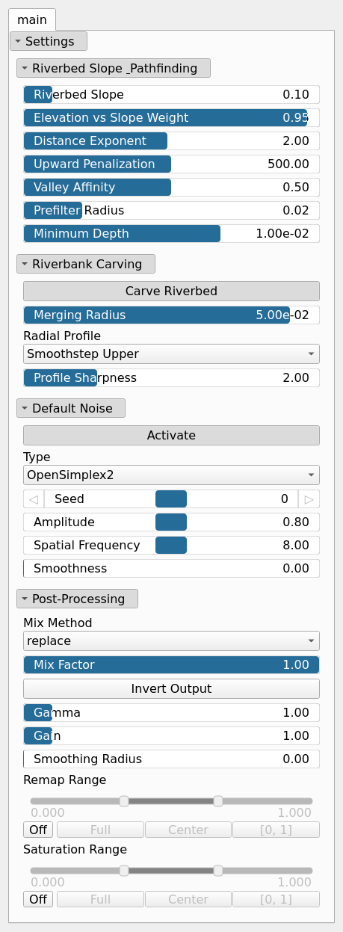The height and width of the screenshot is (932, 343).
Task: Adjust the Smoothing Radius slider
Action: tap(171, 759)
